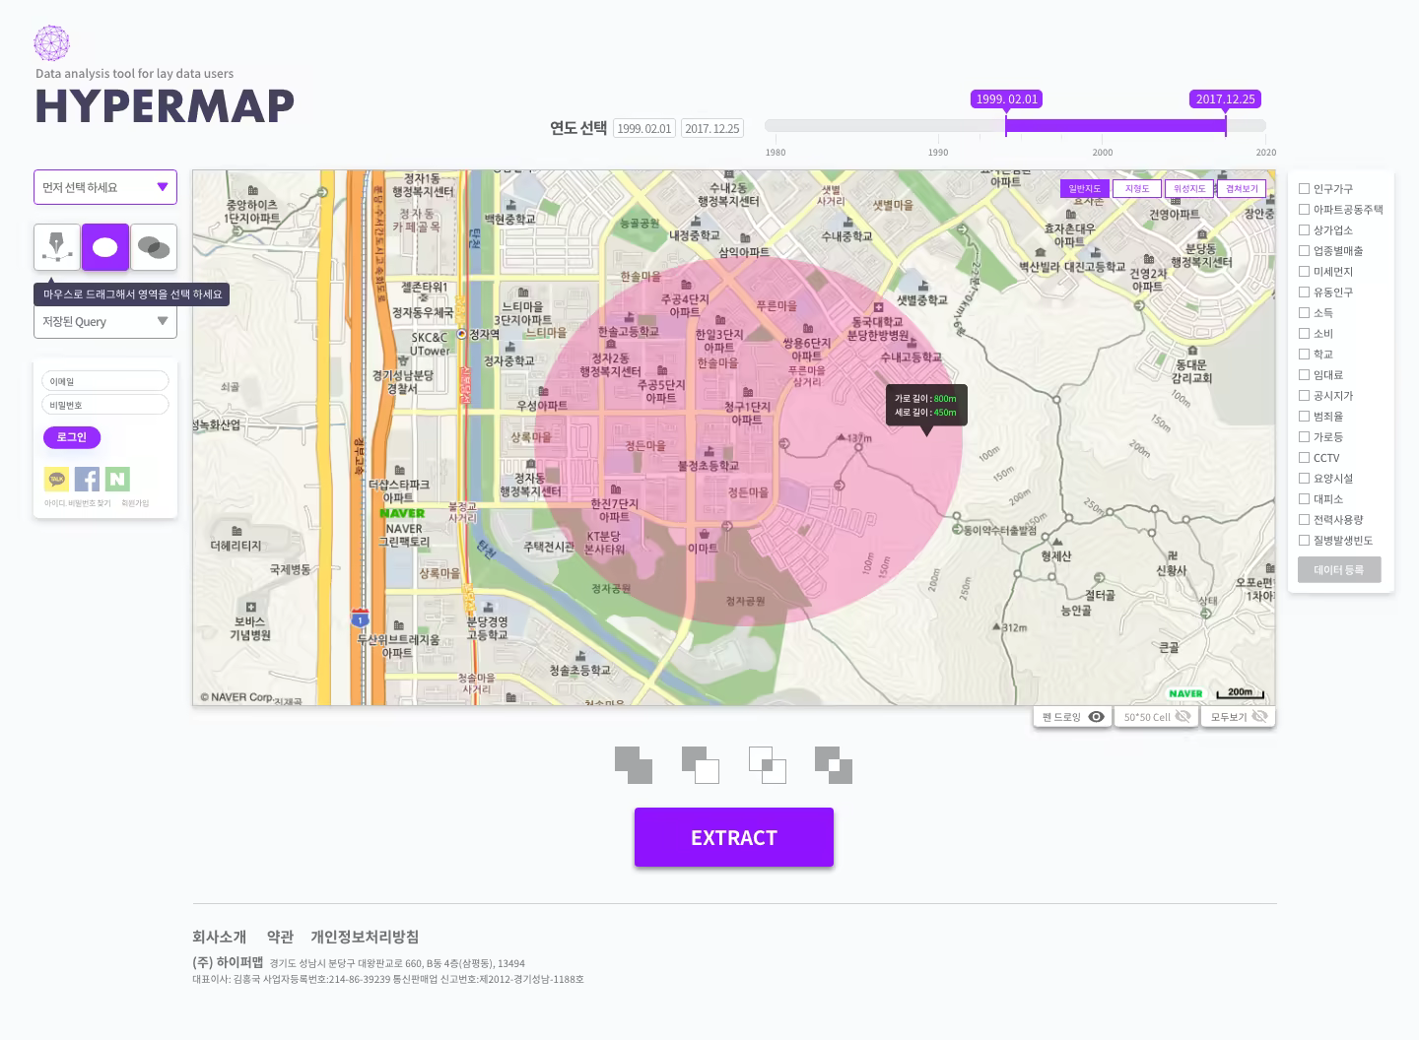1419x1040 pixels.
Task: Choose the exclude overlap operation icon
Action: point(834,765)
